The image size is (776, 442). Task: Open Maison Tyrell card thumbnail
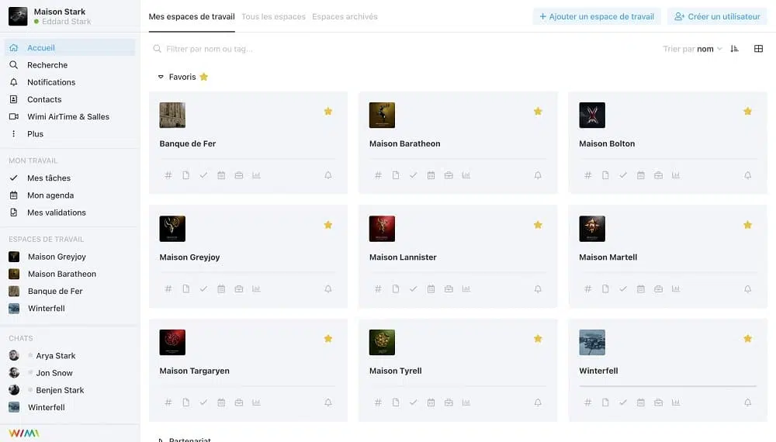click(382, 342)
